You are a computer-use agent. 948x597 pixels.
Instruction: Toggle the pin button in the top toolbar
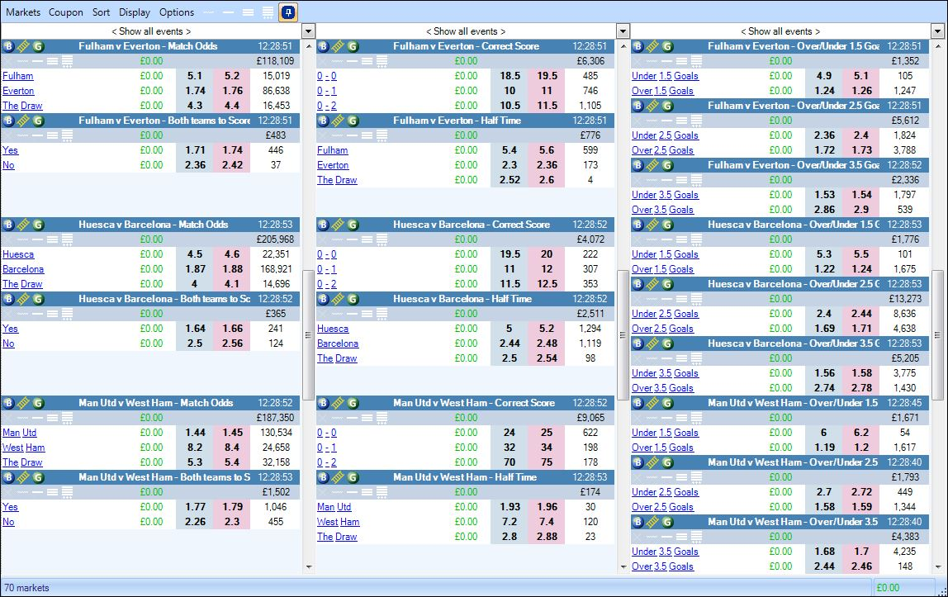pyautogui.click(x=288, y=12)
